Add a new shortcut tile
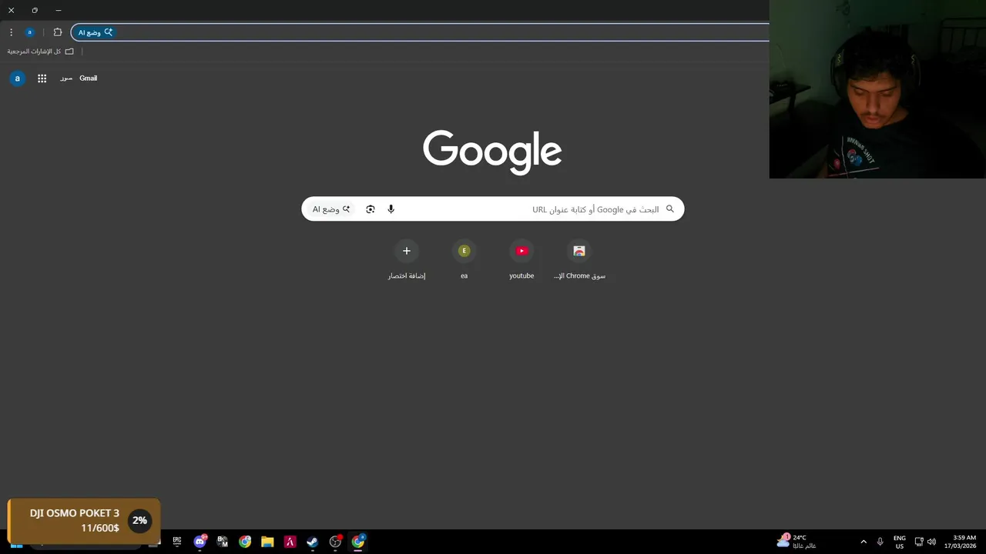The image size is (986, 554). pos(407,260)
